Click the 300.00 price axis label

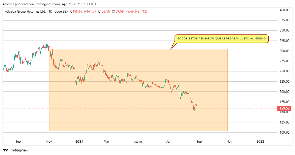click(285, 51)
